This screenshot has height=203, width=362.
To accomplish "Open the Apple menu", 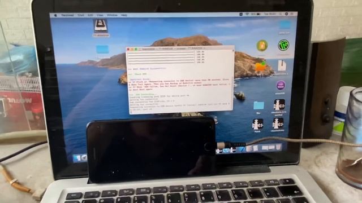I will (55, 15).
